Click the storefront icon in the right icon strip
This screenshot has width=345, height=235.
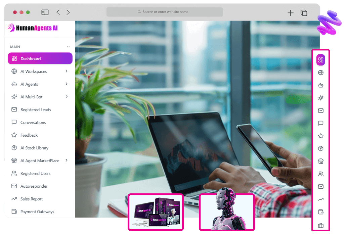coord(320,161)
